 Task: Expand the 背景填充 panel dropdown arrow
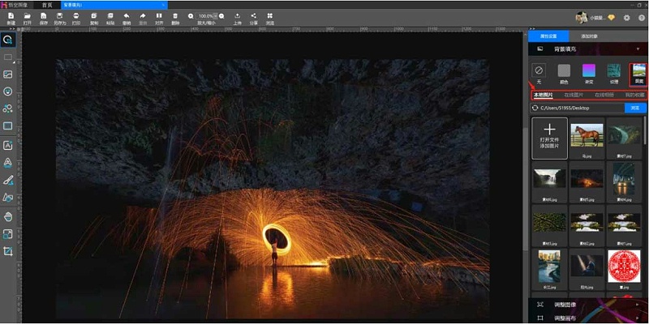tap(638, 49)
